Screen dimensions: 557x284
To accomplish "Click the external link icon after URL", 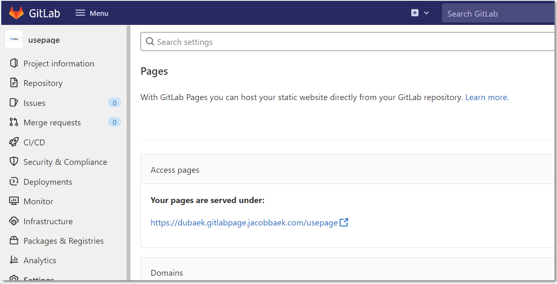I will (x=344, y=222).
